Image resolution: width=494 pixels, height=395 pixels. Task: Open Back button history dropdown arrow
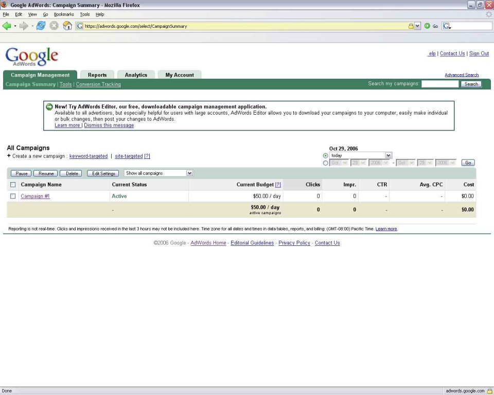click(15, 26)
